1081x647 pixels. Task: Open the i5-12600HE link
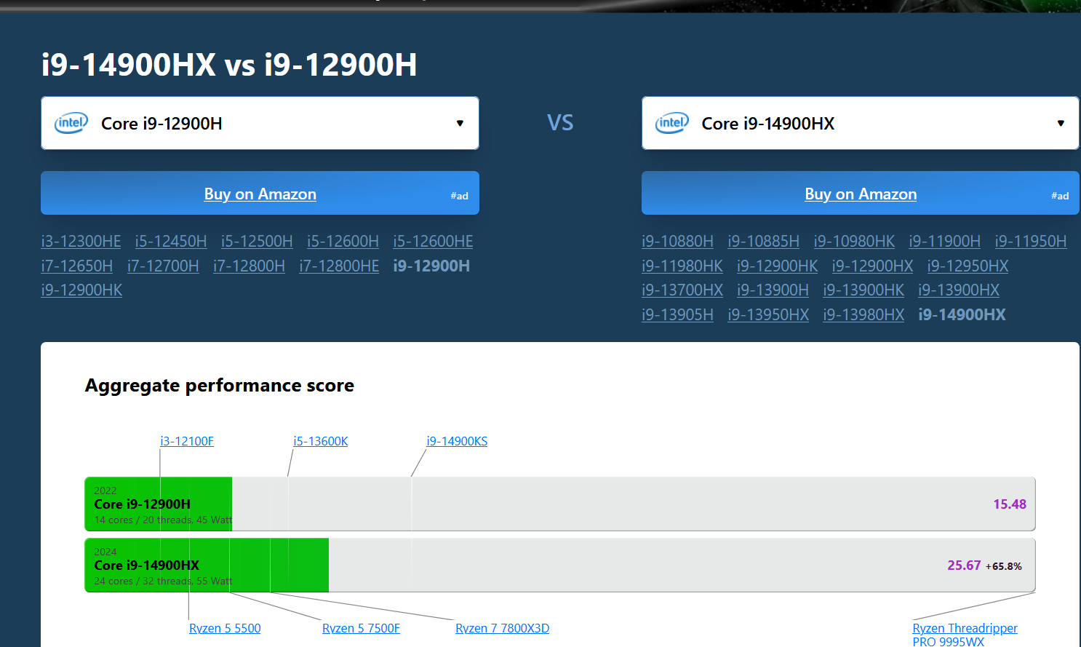433,241
